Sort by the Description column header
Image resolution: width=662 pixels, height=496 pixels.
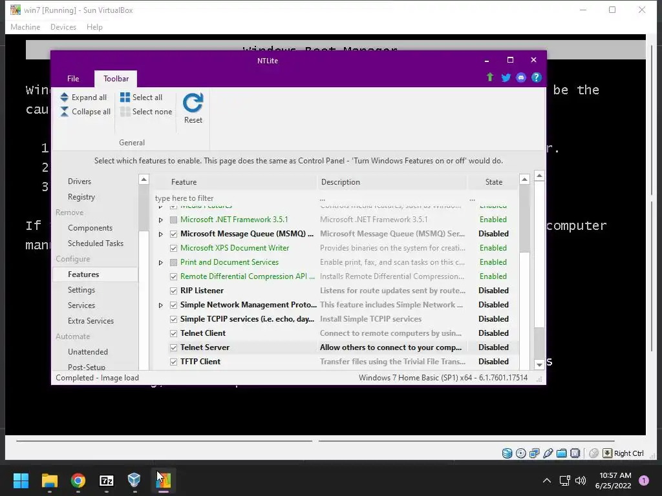click(x=392, y=181)
